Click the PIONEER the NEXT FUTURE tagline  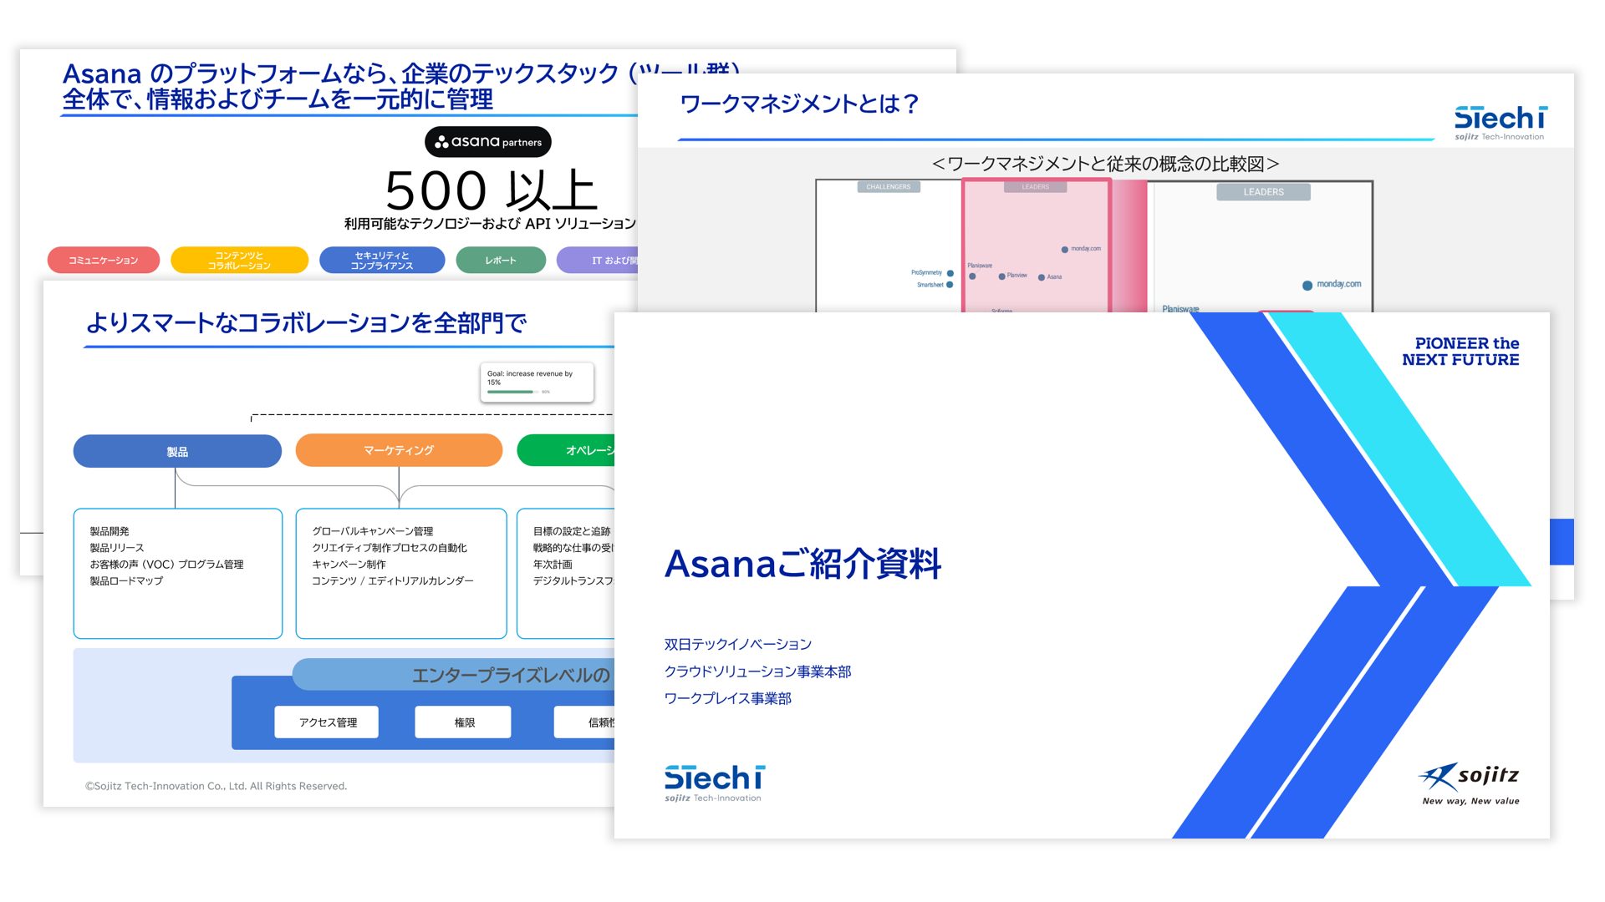(x=1460, y=352)
